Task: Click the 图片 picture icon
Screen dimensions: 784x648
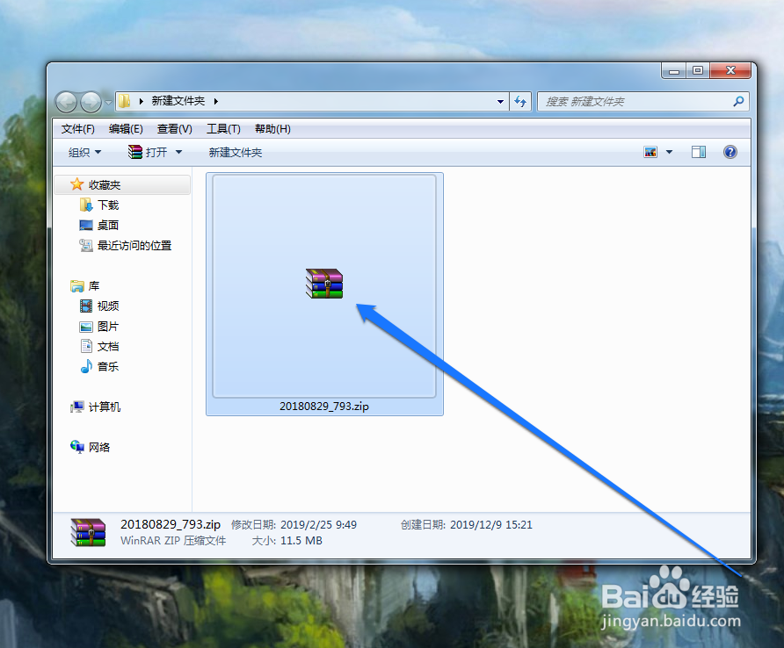Action: [86, 327]
